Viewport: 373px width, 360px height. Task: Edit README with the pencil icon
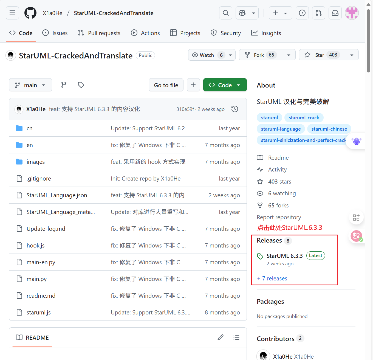tap(221, 337)
